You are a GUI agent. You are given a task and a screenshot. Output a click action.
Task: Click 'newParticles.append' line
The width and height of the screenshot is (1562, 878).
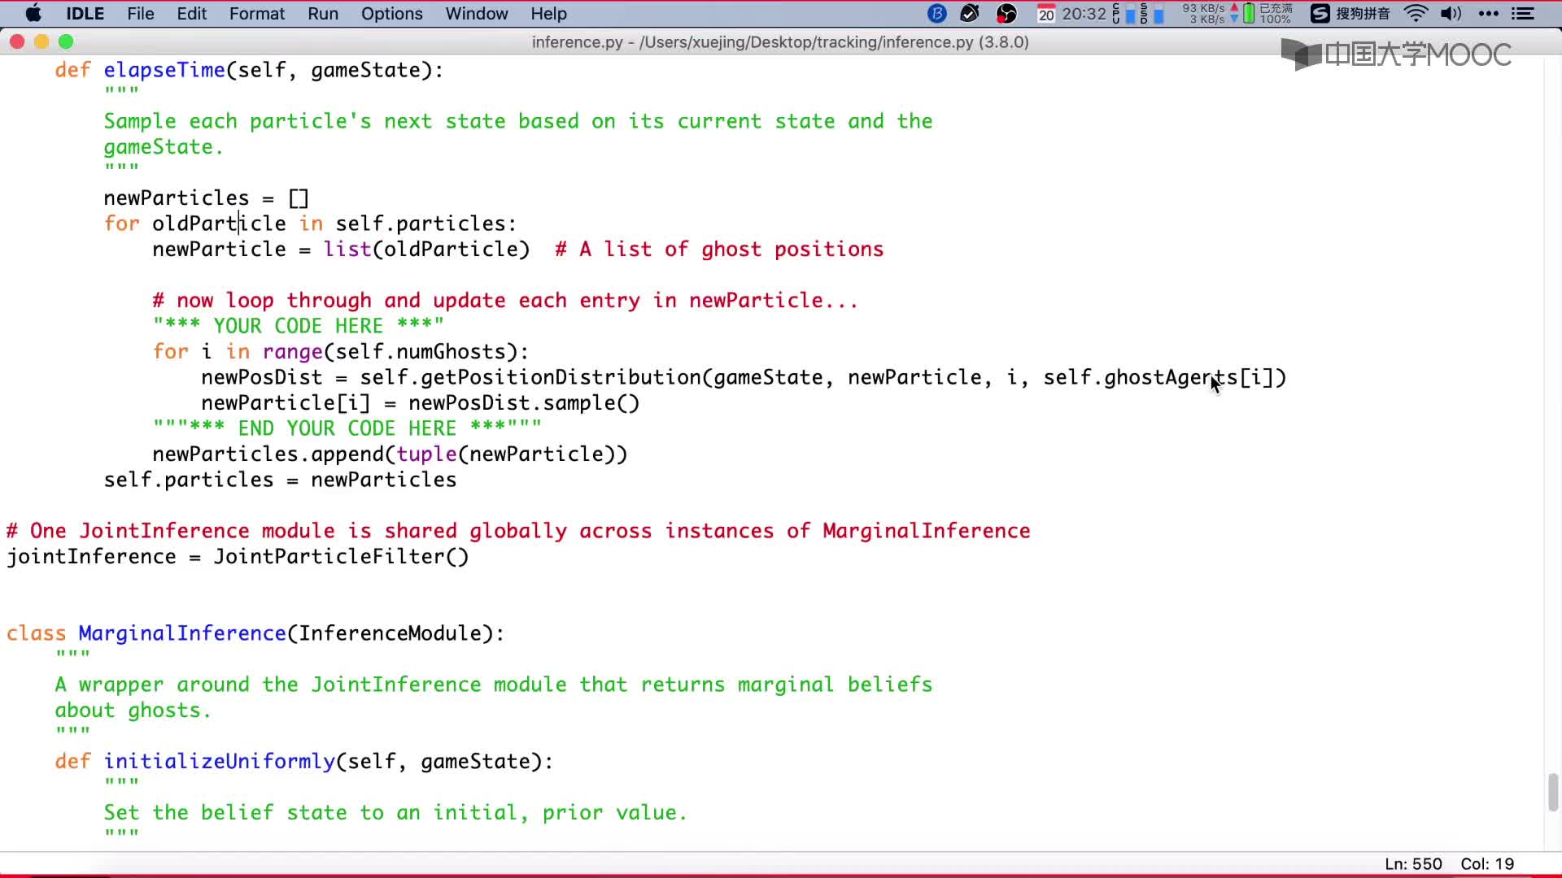pyautogui.click(x=390, y=454)
